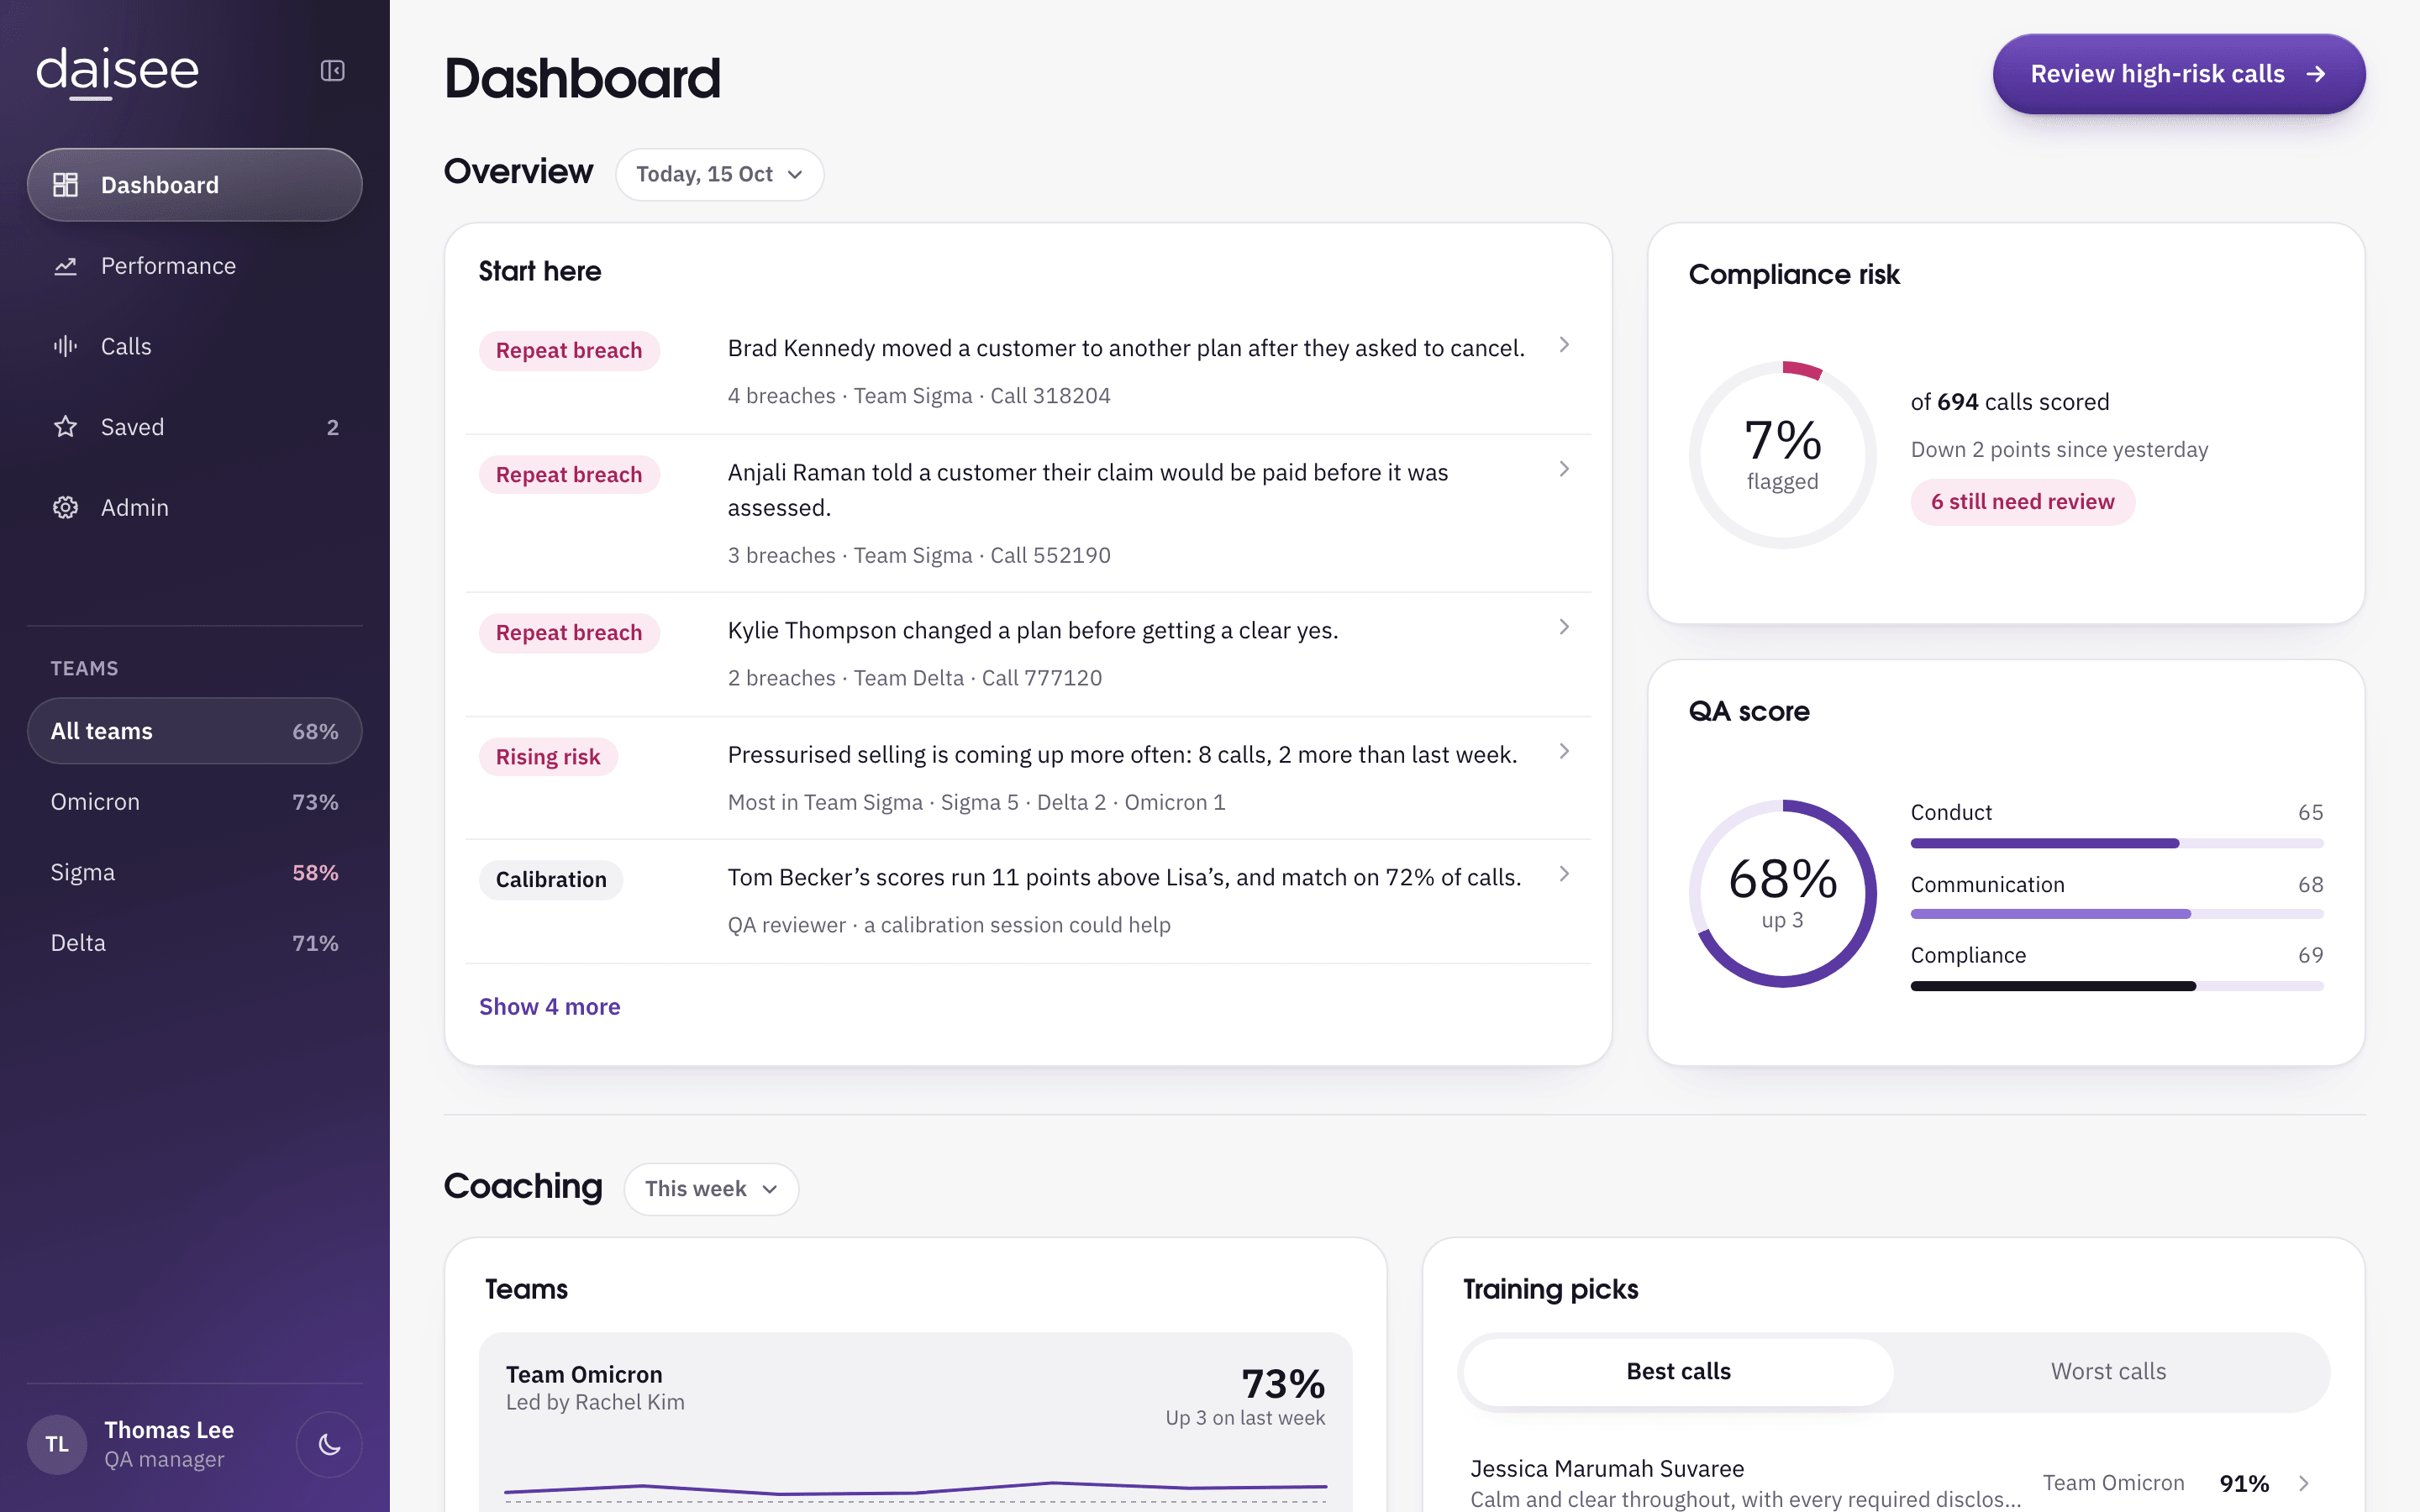Open the Team Omicron coaching card
This screenshot has width=2420, height=1512.
(916, 1422)
